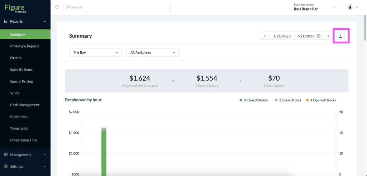The width and height of the screenshot is (367, 176).
Task: Open The Bay location dropdown
Action: click(96, 52)
